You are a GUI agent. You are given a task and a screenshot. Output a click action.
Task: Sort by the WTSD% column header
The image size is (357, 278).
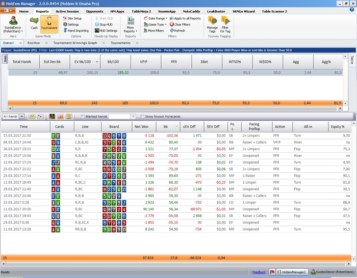point(237,62)
